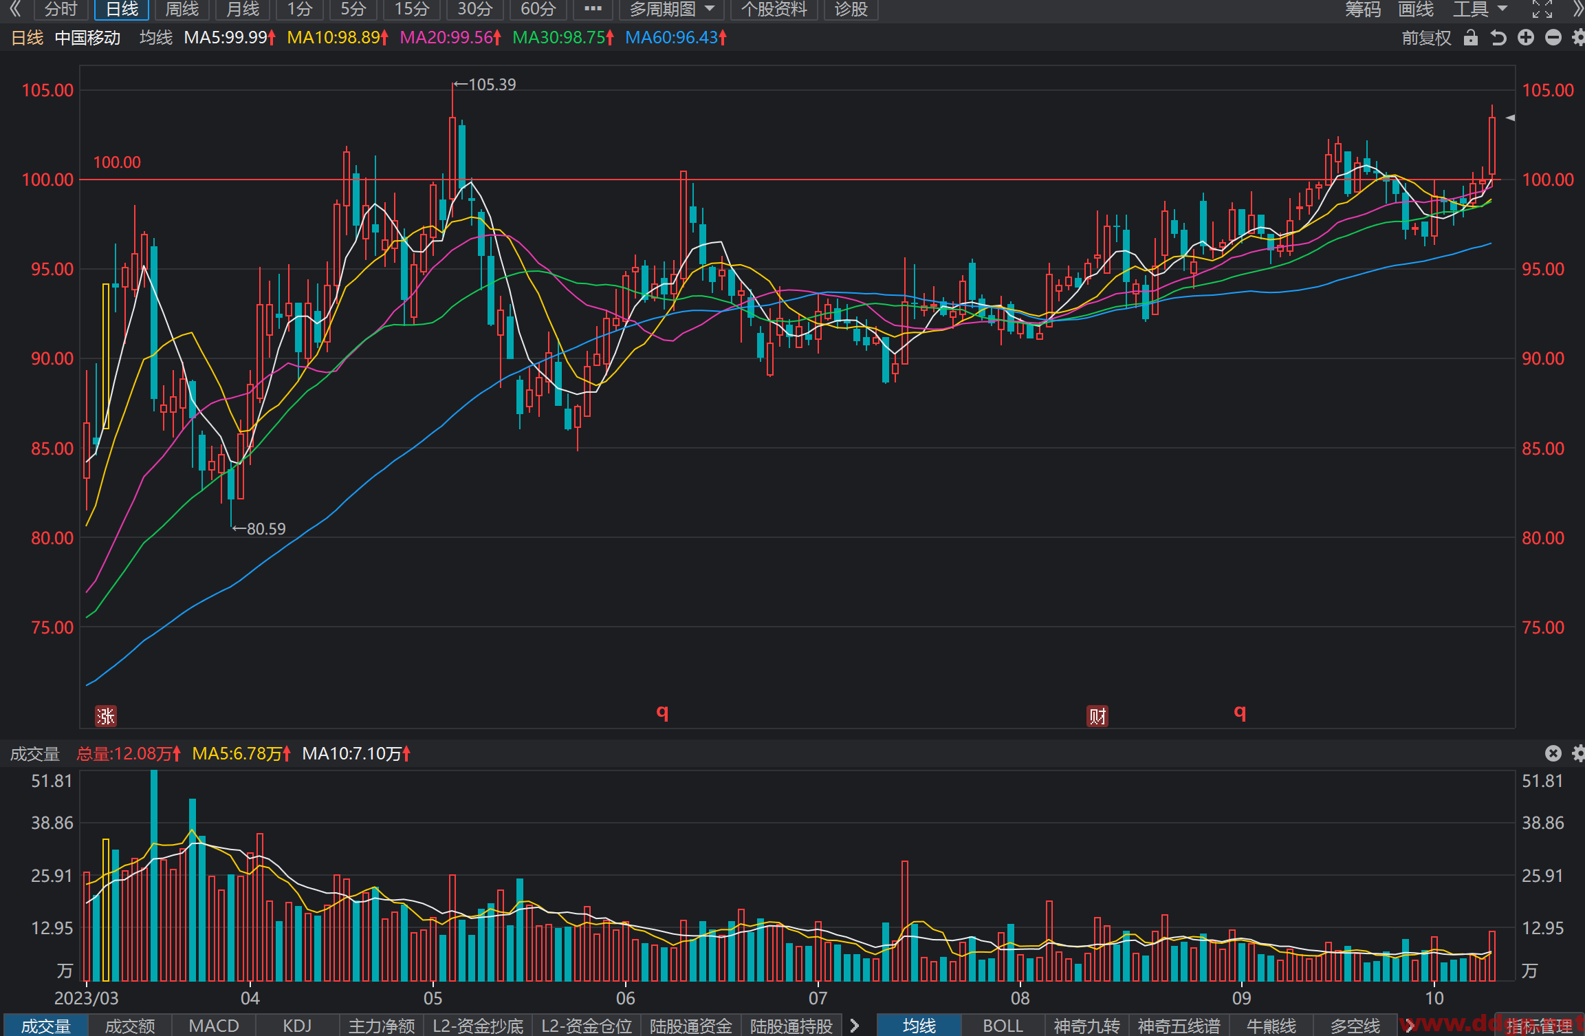Open 工具 tools dropdown
Viewport: 1585px width, 1036px height.
(x=1480, y=9)
